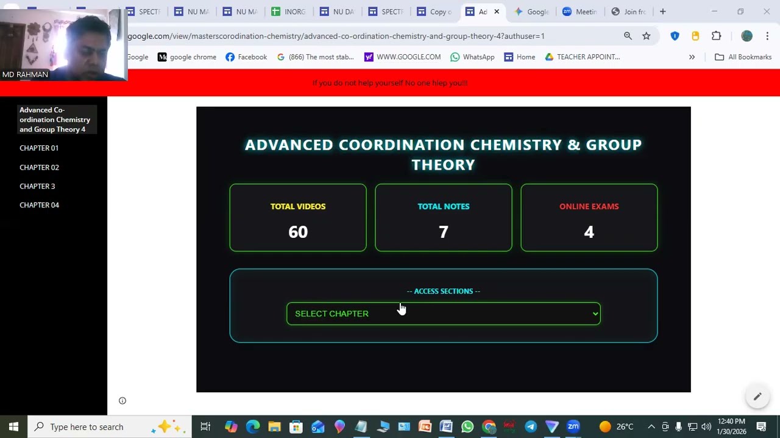Screen dimensions: 780x438
Task: Open the WhatsApp bookmark
Action: click(472, 57)
